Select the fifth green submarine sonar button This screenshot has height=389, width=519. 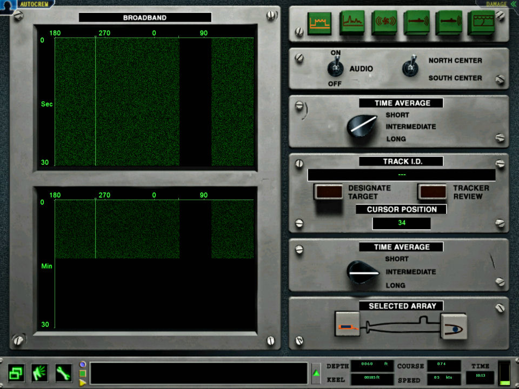(x=449, y=23)
